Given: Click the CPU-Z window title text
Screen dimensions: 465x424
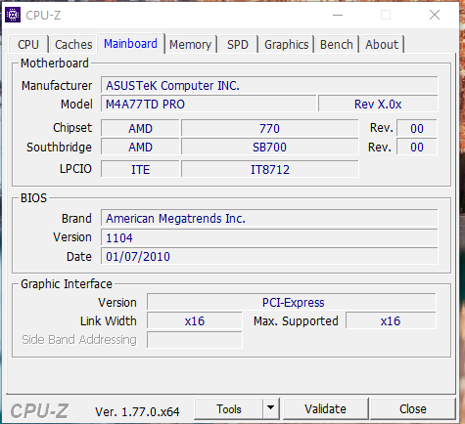Looking at the screenshot, I should click(x=43, y=15).
